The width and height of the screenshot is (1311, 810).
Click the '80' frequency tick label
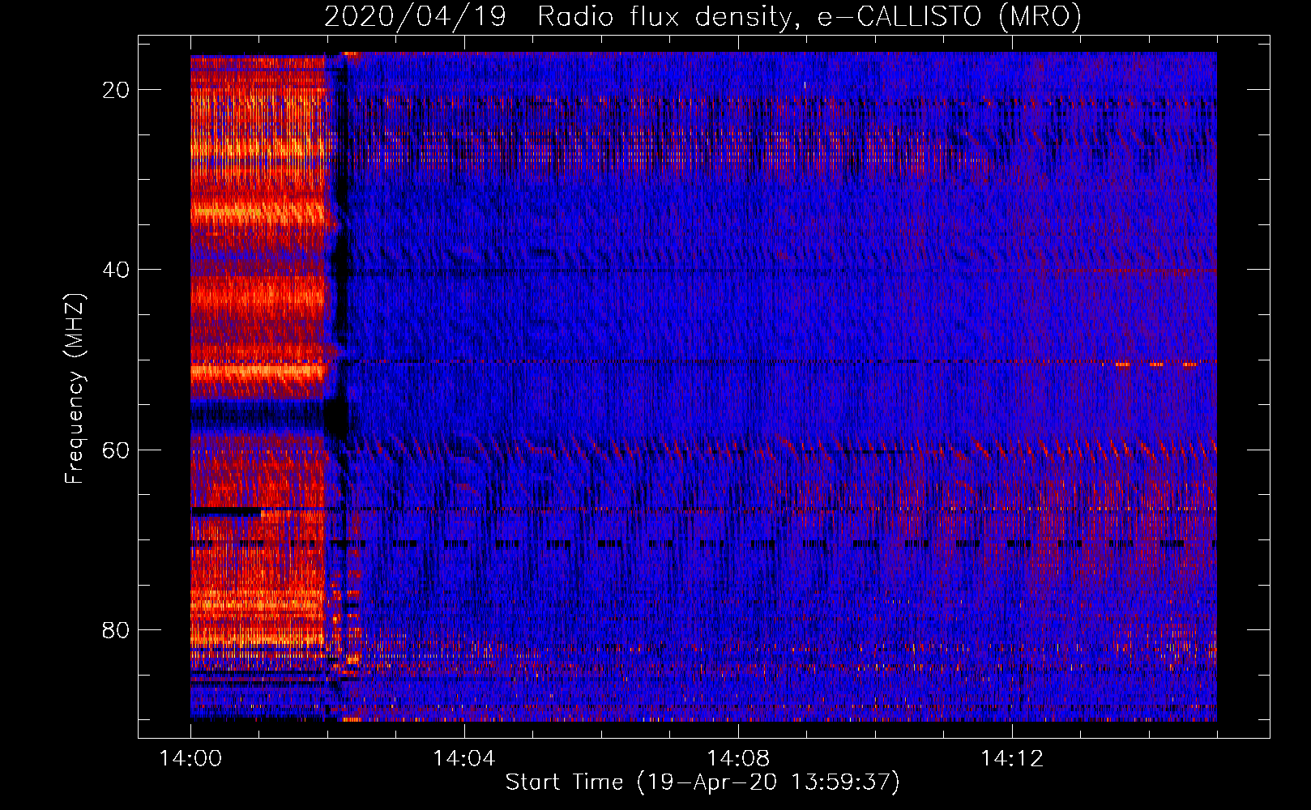click(116, 630)
